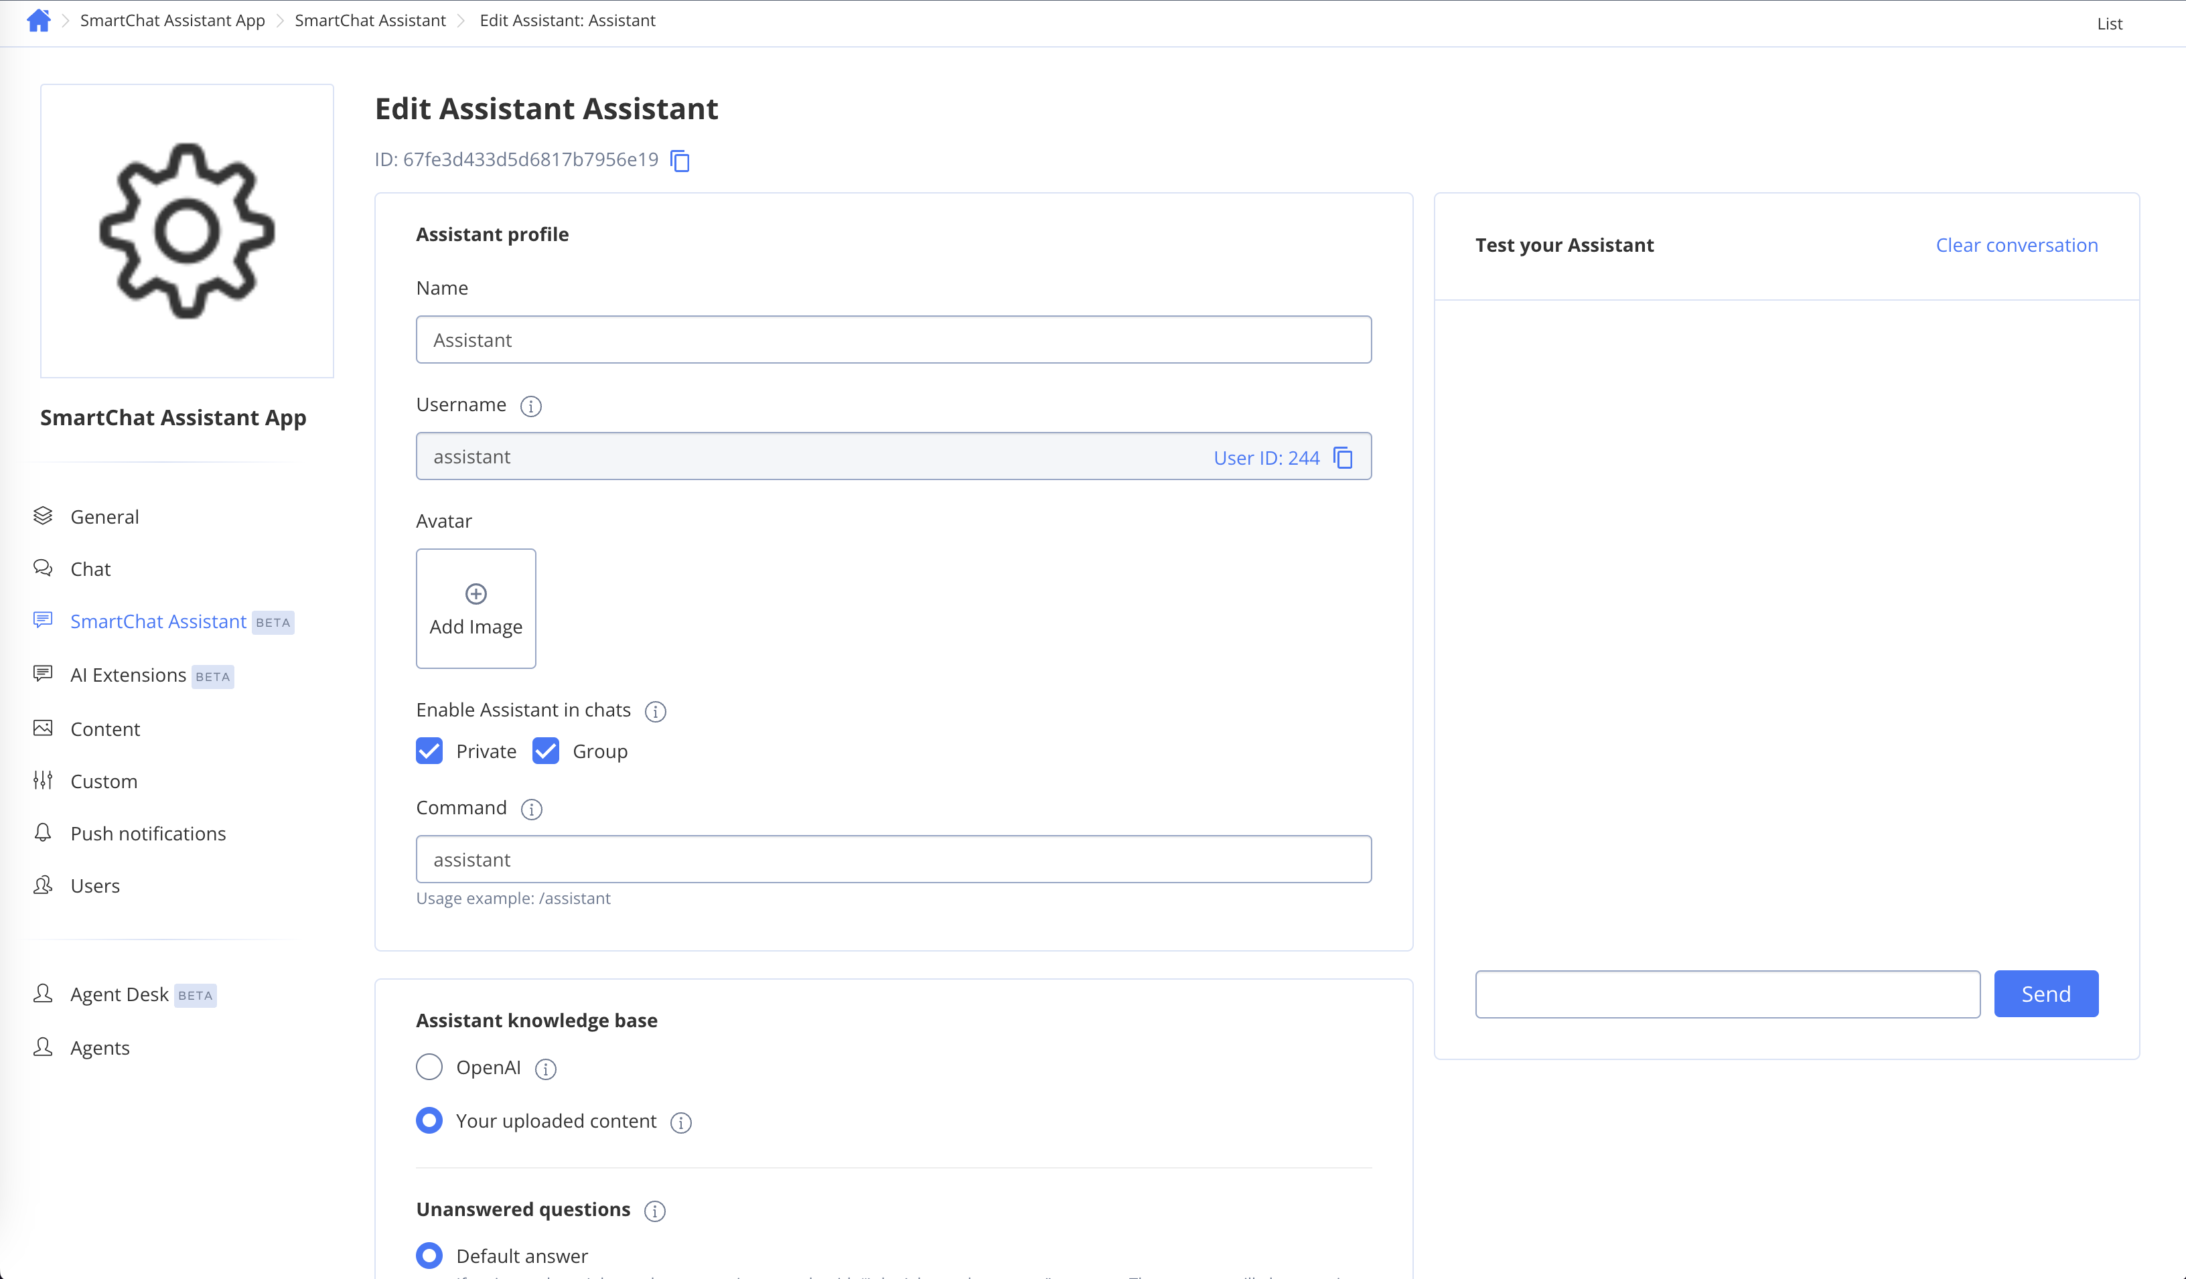Copy the assistant ID with copy icon
This screenshot has width=2186, height=1279.
680,161
